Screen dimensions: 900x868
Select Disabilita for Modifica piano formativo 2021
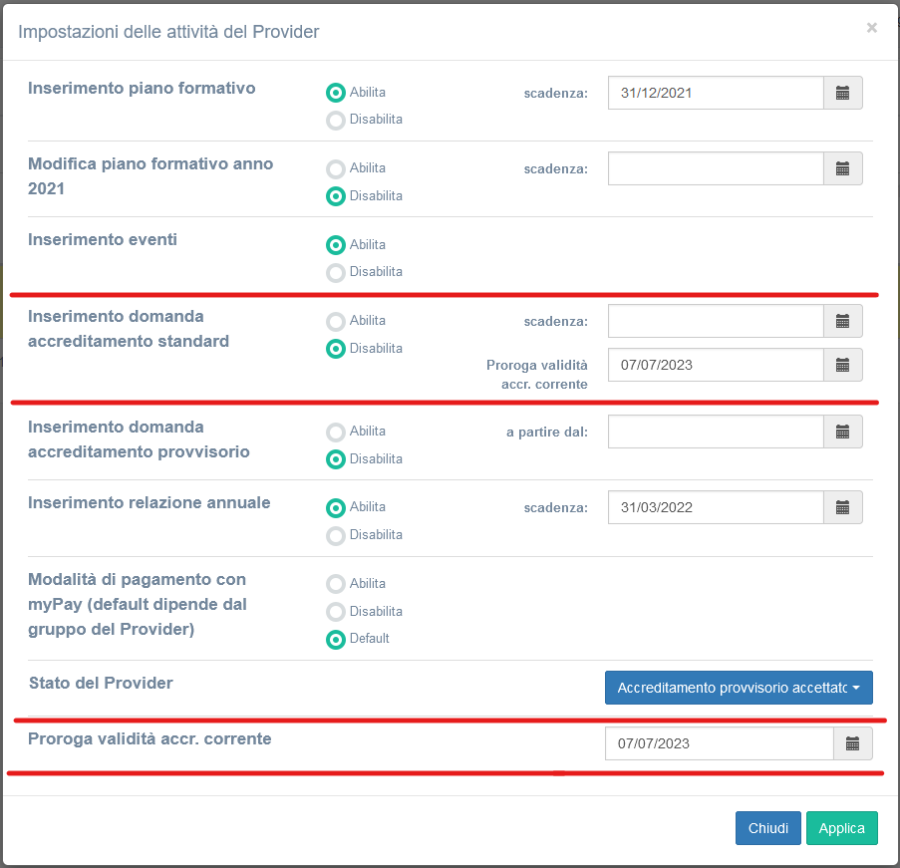(x=336, y=196)
